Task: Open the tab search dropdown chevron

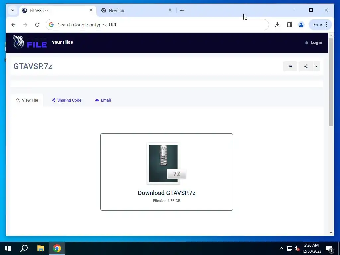Action: point(13,10)
